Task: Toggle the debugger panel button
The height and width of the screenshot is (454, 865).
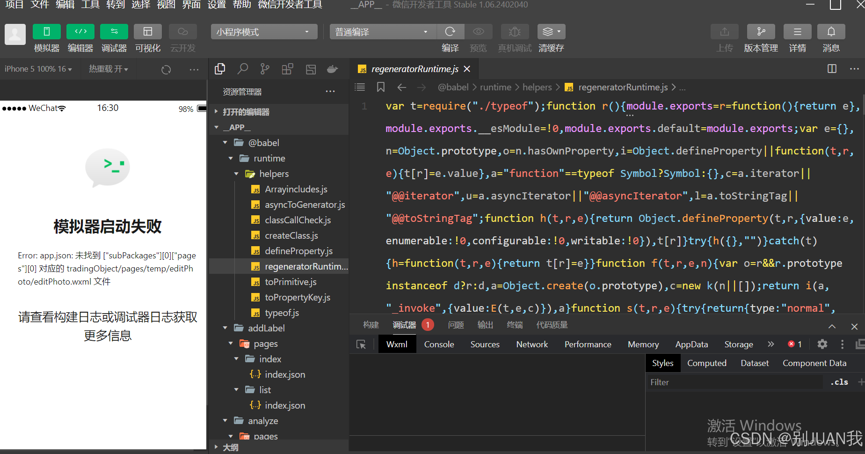Action: tap(114, 32)
